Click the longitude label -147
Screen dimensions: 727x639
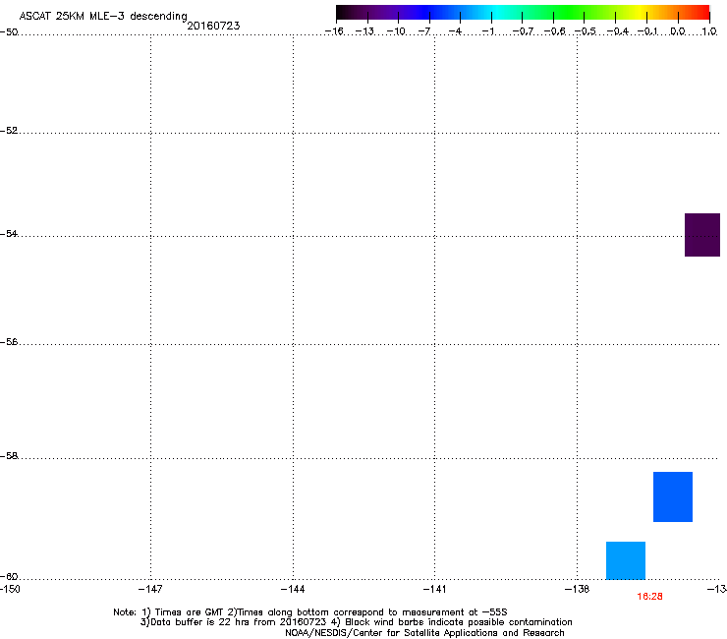pos(150,589)
